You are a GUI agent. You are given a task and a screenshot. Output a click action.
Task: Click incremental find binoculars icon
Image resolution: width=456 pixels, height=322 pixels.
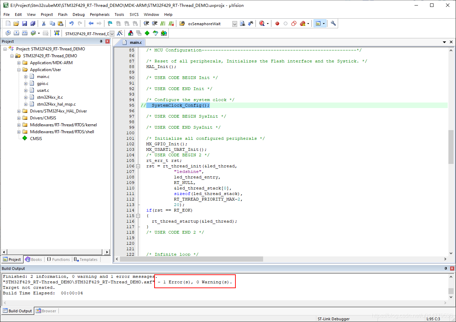pos(251,23)
